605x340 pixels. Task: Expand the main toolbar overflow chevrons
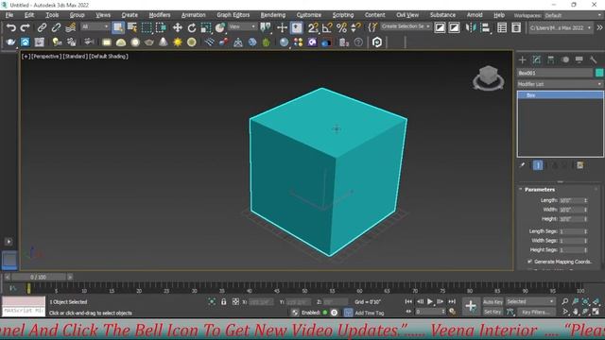[x=599, y=27]
